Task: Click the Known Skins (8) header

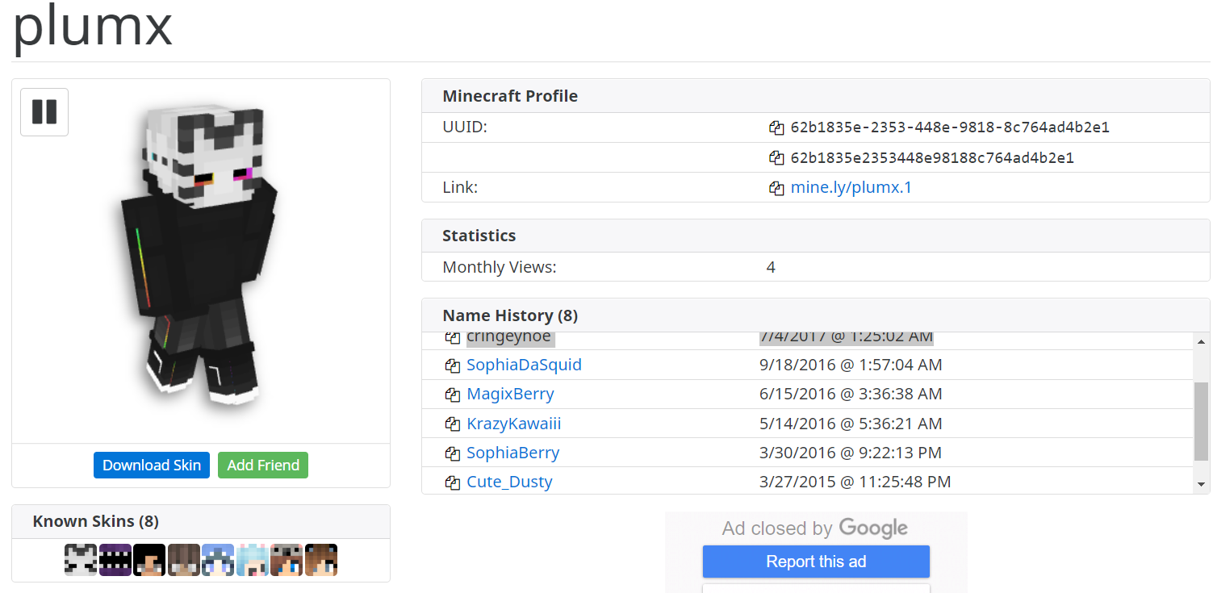Action: pyautogui.click(x=96, y=521)
